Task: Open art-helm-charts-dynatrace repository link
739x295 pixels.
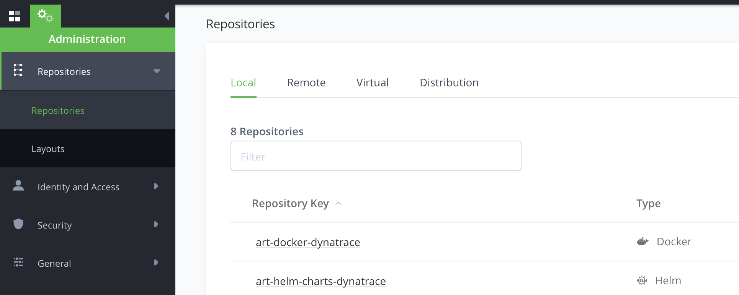Action: click(320, 281)
